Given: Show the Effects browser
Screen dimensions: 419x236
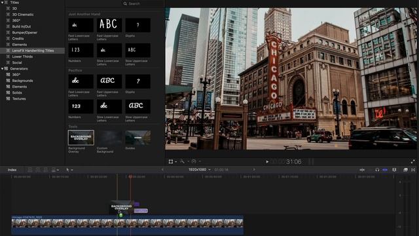Looking at the screenshot, I should pos(405,170).
